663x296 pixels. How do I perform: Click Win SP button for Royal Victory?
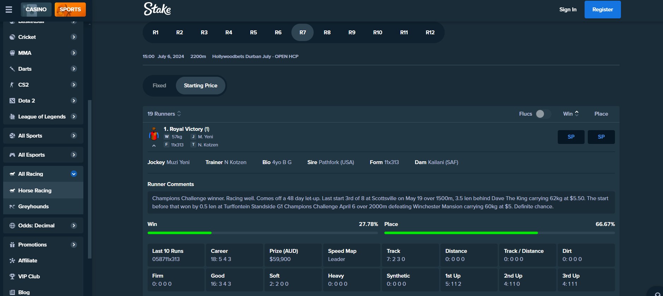click(571, 137)
